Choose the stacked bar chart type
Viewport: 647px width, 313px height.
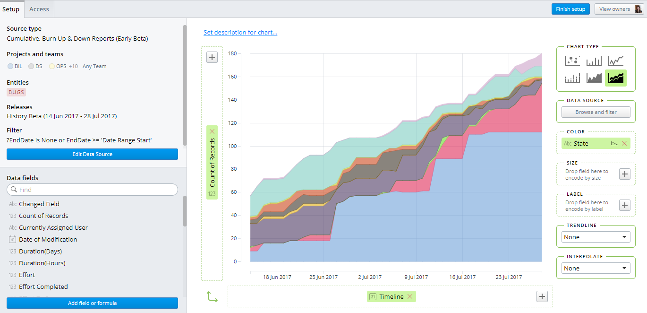tap(572, 78)
